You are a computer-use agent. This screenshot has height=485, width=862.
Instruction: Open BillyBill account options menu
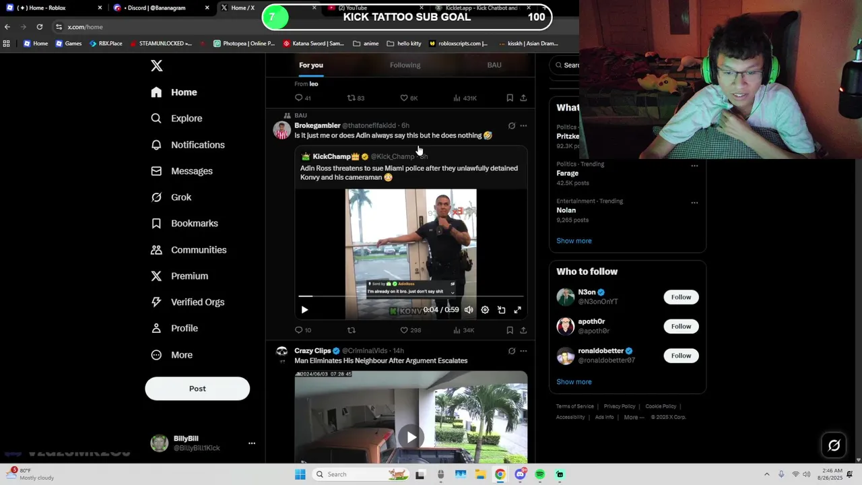[x=252, y=443]
